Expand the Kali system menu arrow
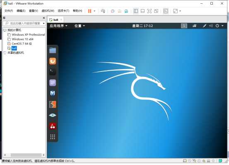 (222, 26)
